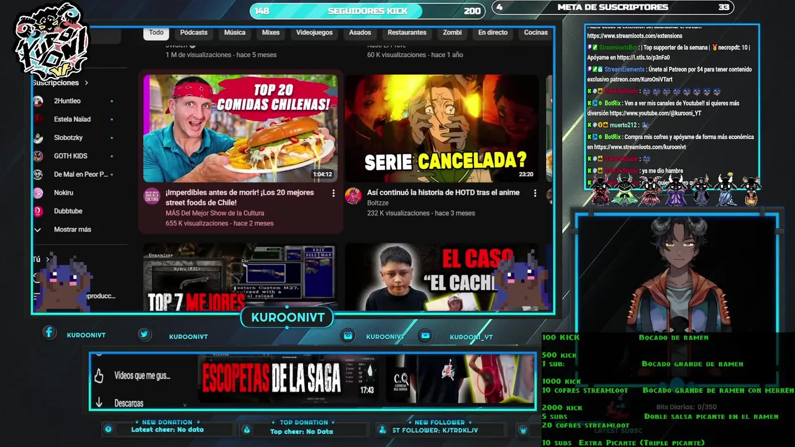Viewport: 795px width, 447px height.
Task: Open the 2Huntleo channel avatar
Action: pos(38,101)
